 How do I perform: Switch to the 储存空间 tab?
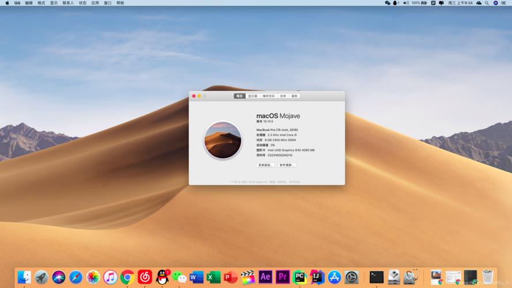coord(268,96)
